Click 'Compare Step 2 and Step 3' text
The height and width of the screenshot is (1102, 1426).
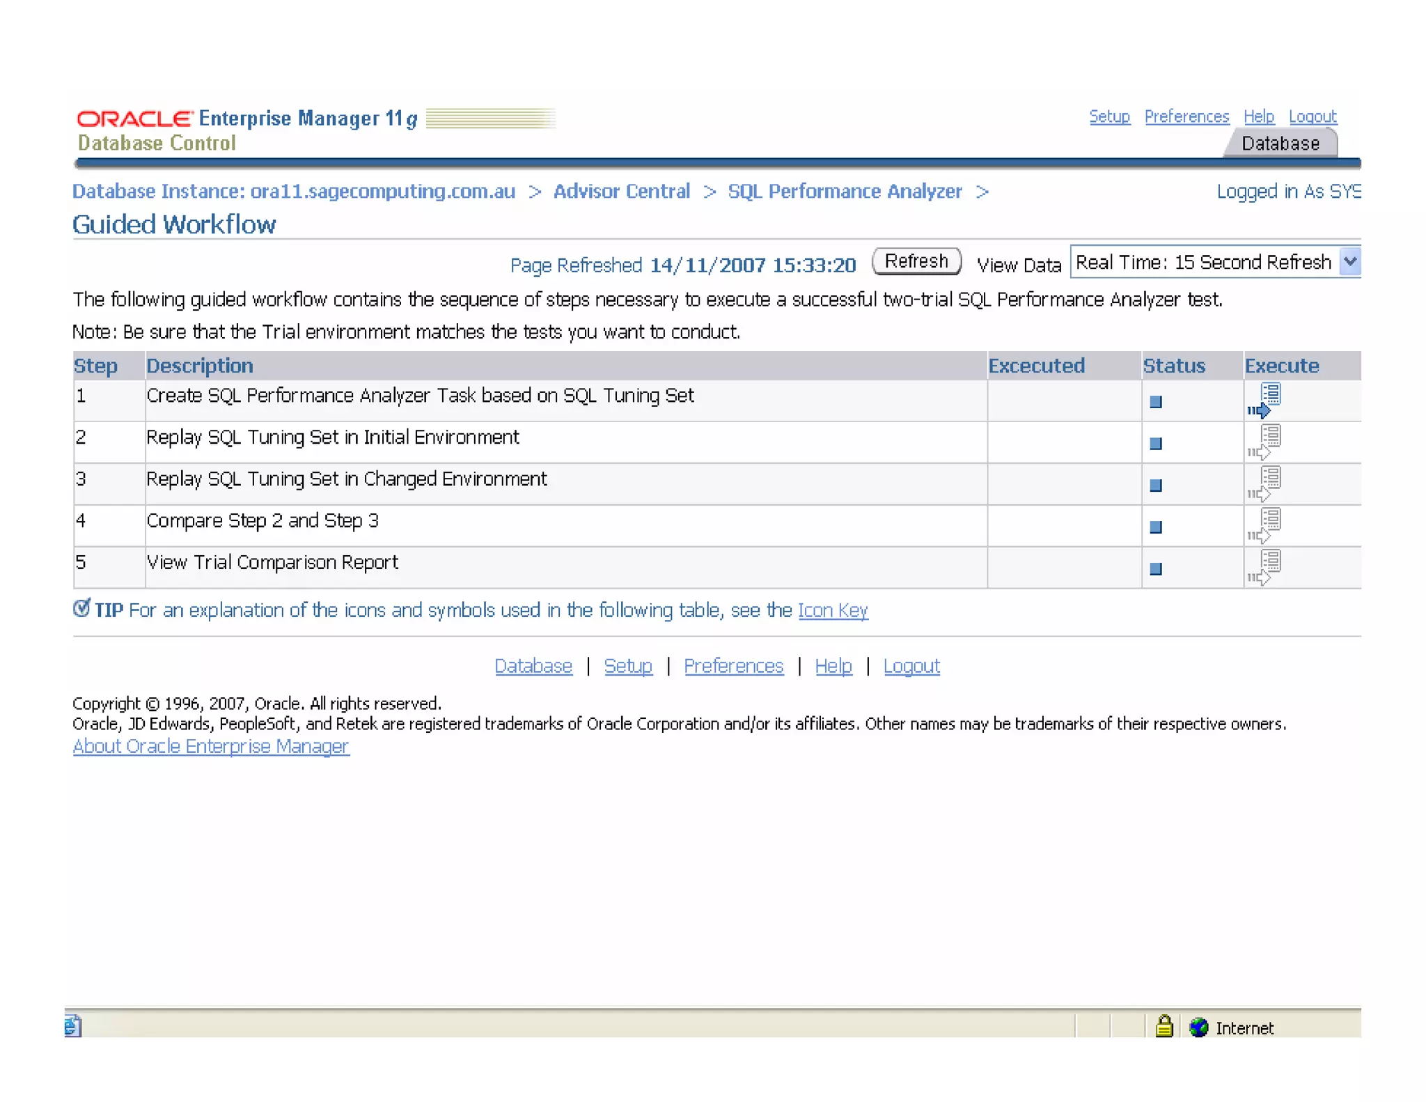tap(263, 521)
